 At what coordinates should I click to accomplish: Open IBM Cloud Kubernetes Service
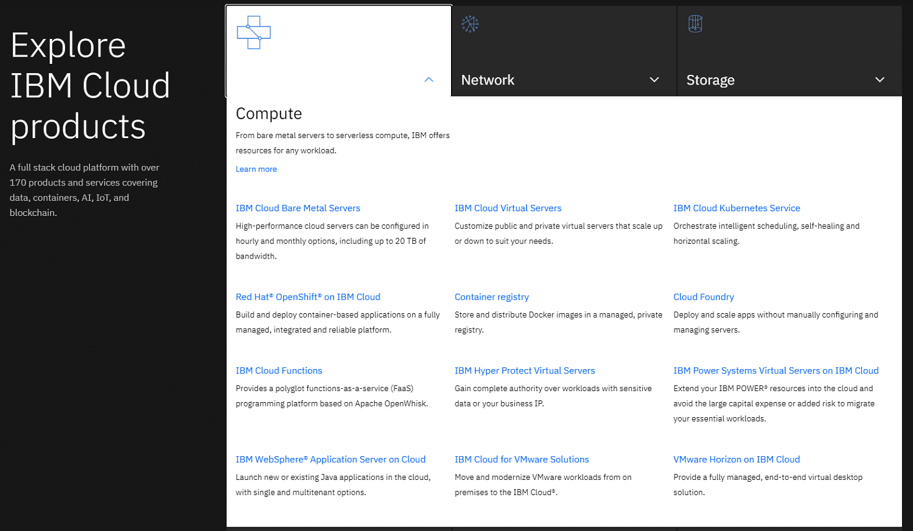[x=736, y=207]
